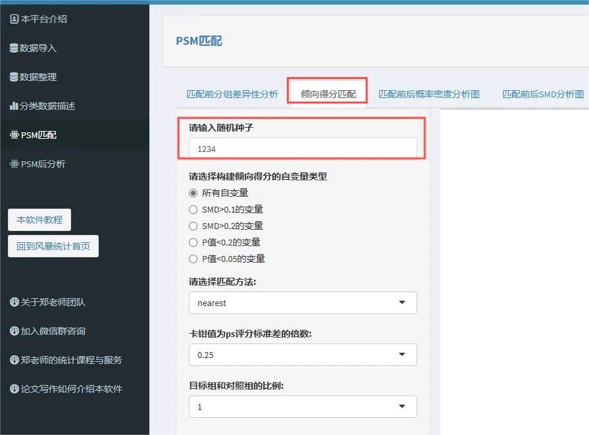Viewport: 589px width, 435px height.
Task: Click the 分类数据描述 bar chart icon
Action: pyautogui.click(x=14, y=106)
